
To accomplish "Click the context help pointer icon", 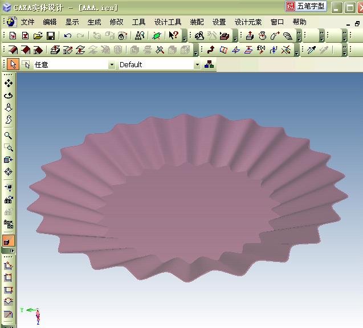I will (x=174, y=35).
